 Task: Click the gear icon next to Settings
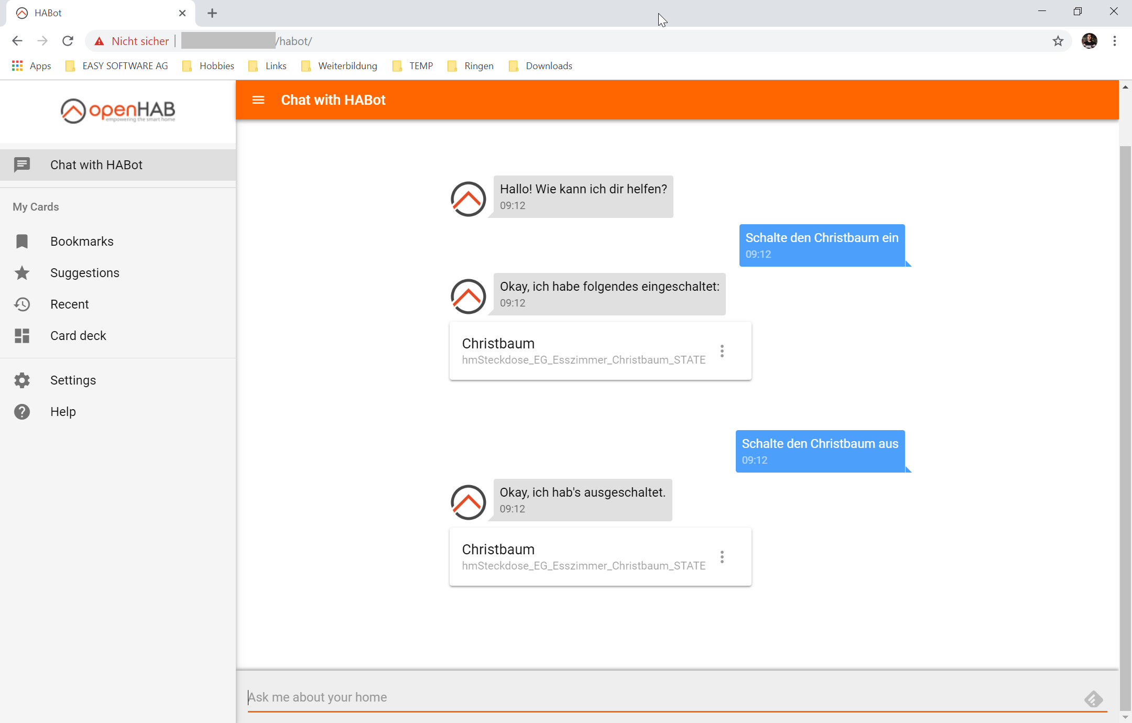[22, 380]
